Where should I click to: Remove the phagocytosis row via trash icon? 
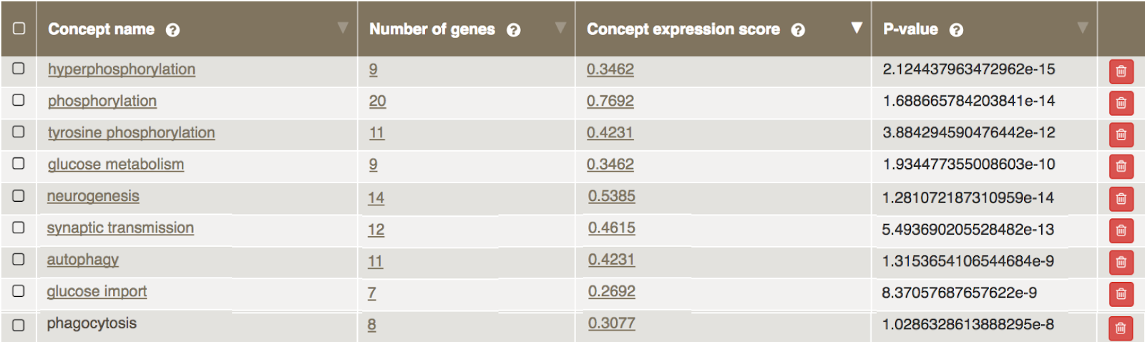coord(1121,328)
